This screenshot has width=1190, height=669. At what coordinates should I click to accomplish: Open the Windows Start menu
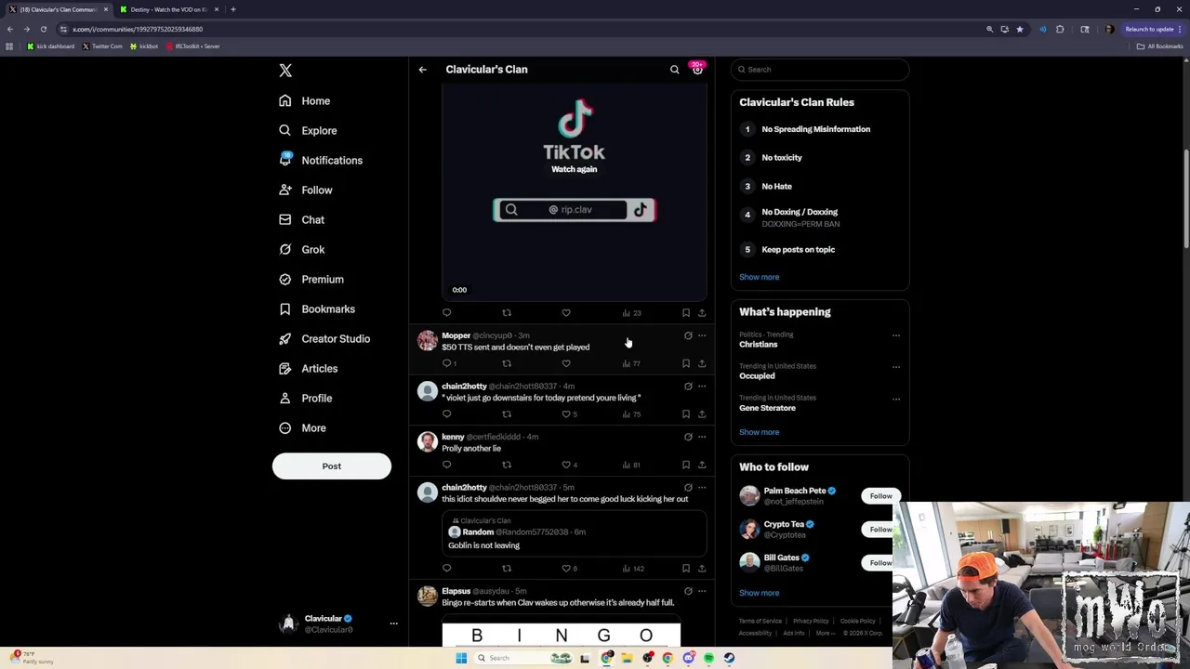(461, 658)
